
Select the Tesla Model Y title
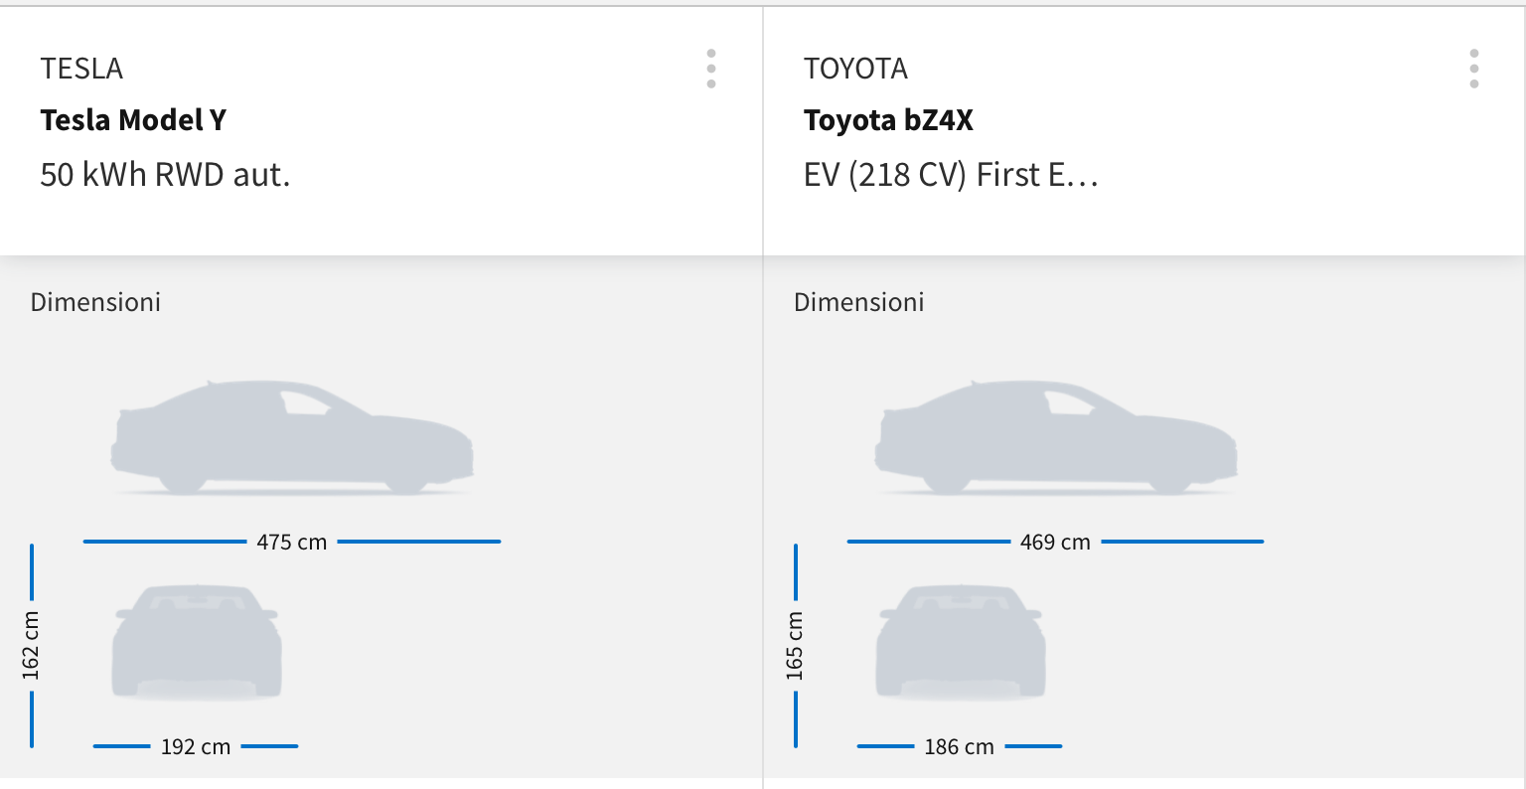(133, 120)
